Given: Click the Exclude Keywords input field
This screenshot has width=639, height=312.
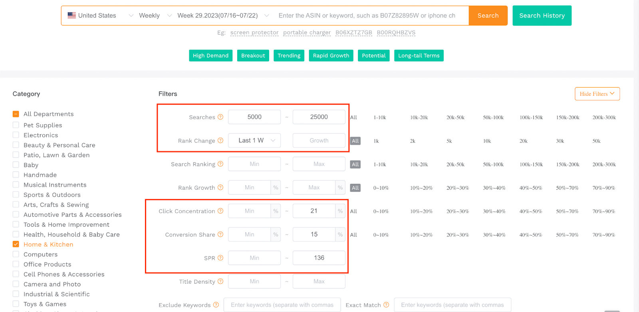Looking at the screenshot, I should click(x=282, y=305).
